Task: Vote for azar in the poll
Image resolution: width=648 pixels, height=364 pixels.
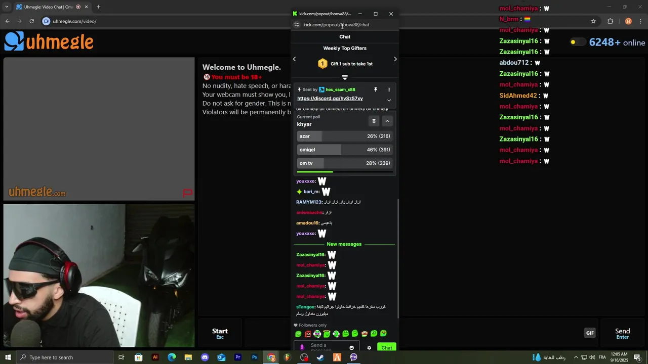Action: tap(345, 136)
